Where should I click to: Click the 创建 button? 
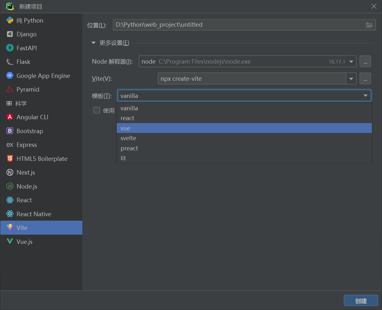361,301
